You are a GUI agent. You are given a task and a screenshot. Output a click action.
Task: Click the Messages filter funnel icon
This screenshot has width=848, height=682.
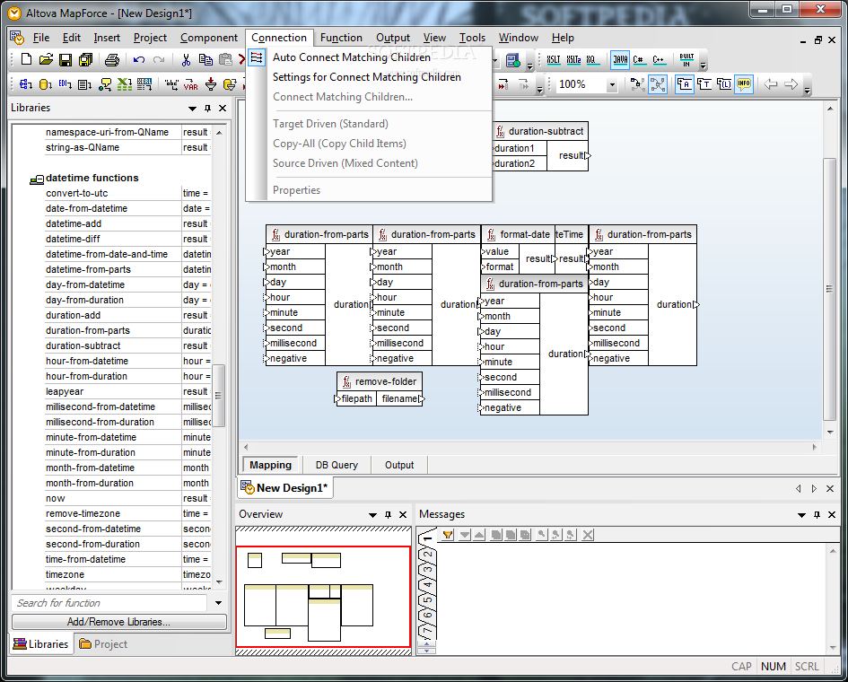(448, 535)
